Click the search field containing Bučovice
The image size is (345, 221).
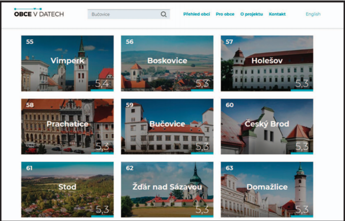tap(123, 14)
